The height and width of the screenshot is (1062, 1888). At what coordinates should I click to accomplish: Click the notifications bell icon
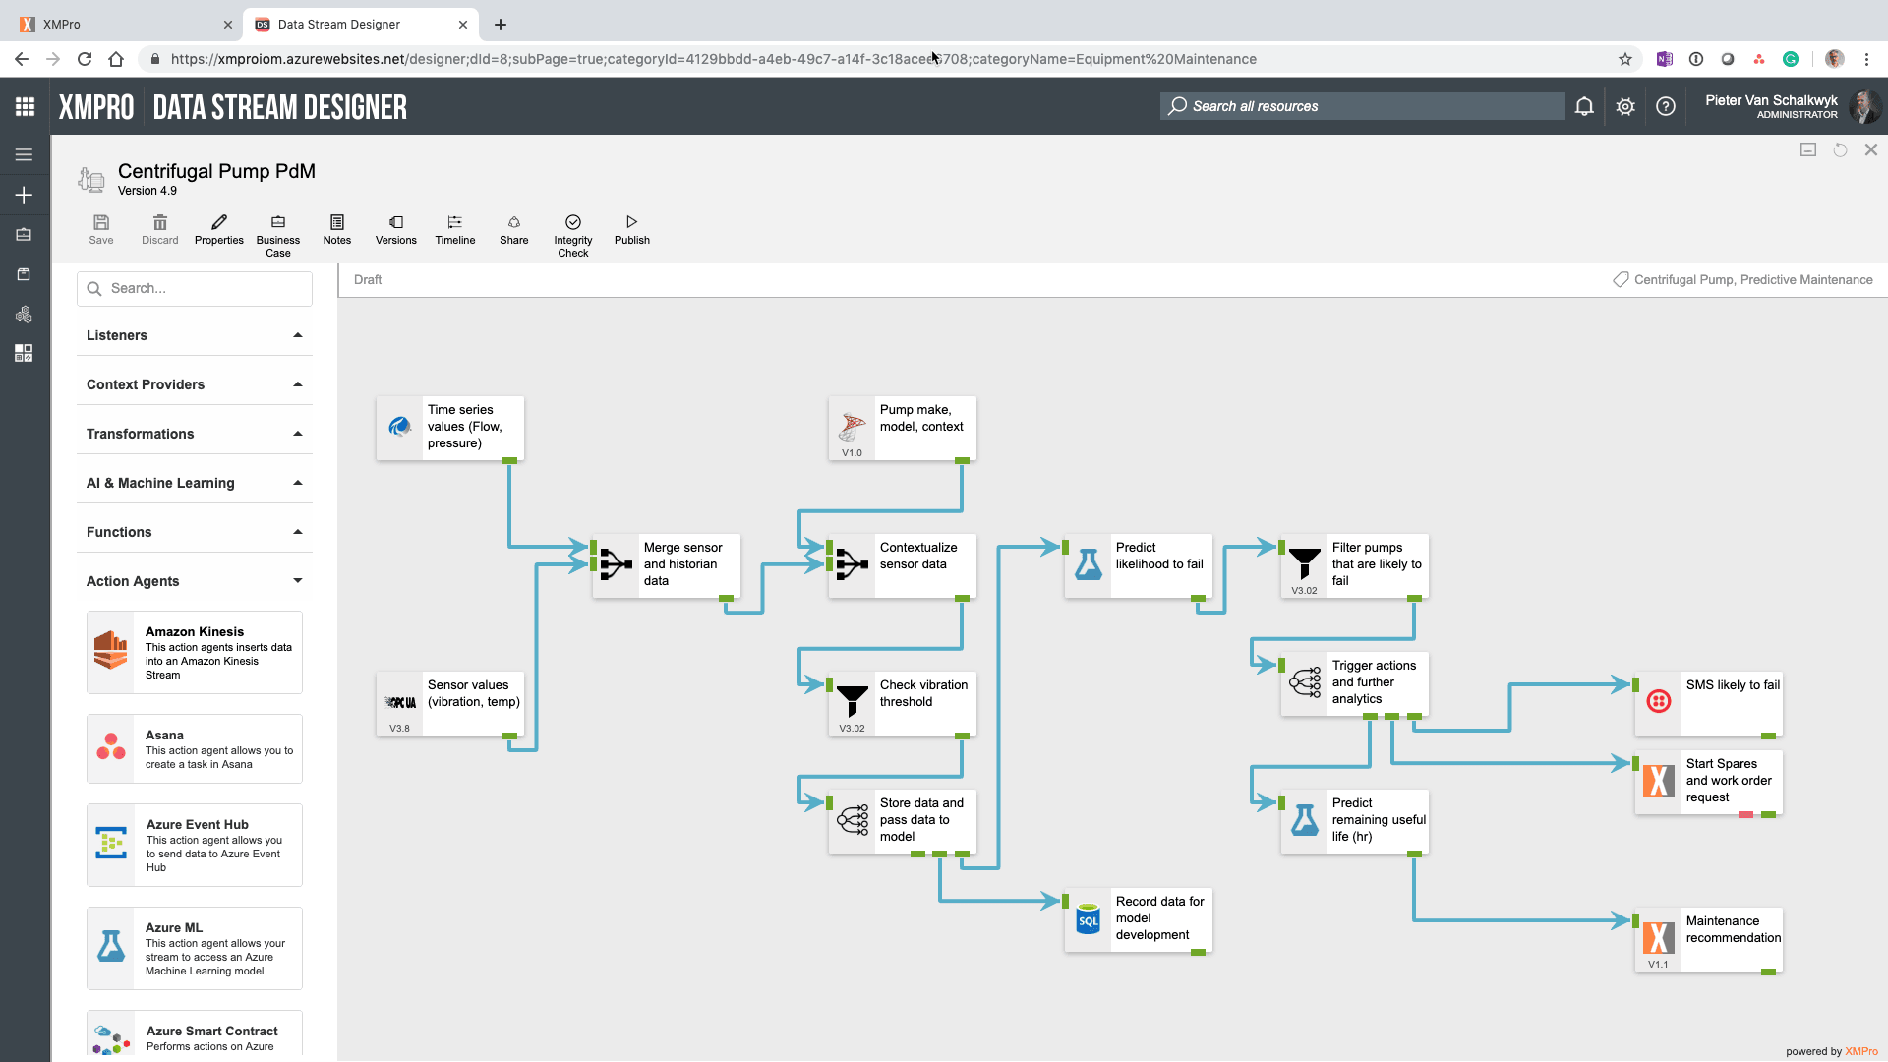1583,106
